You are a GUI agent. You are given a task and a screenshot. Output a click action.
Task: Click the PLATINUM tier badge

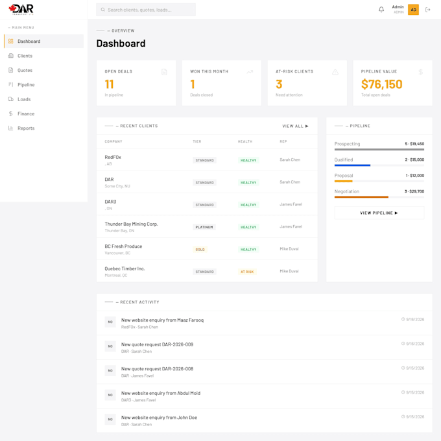pos(204,227)
